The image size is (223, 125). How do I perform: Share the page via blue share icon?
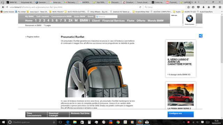pyautogui.click(x=201, y=36)
